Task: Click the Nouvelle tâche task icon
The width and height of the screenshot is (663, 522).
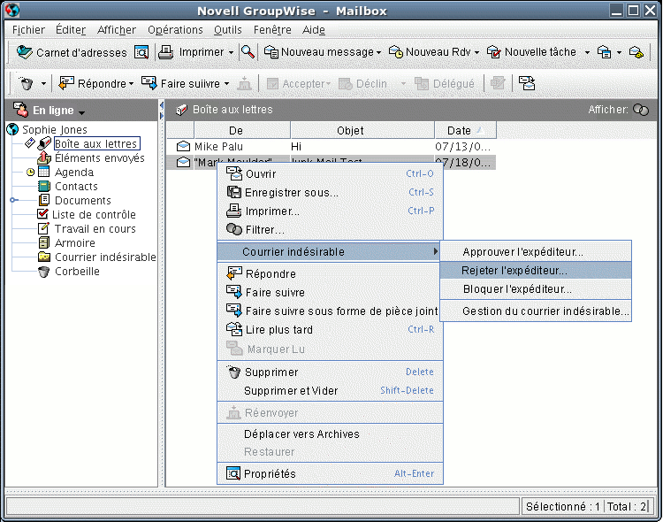Action: pyautogui.click(x=493, y=52)
